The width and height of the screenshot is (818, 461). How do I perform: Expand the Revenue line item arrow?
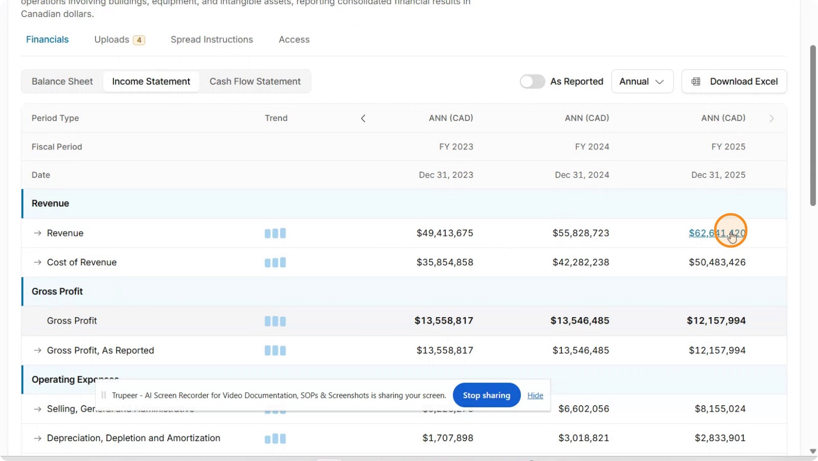click(x=37, y=233)
